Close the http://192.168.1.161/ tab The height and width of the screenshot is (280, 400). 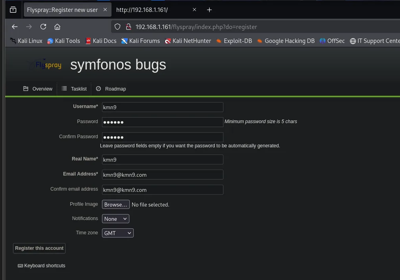point(194,10)
